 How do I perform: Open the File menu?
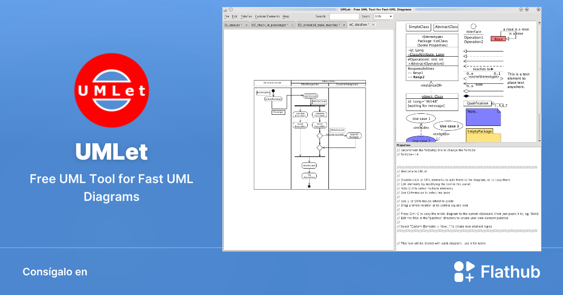coord(227,16)
